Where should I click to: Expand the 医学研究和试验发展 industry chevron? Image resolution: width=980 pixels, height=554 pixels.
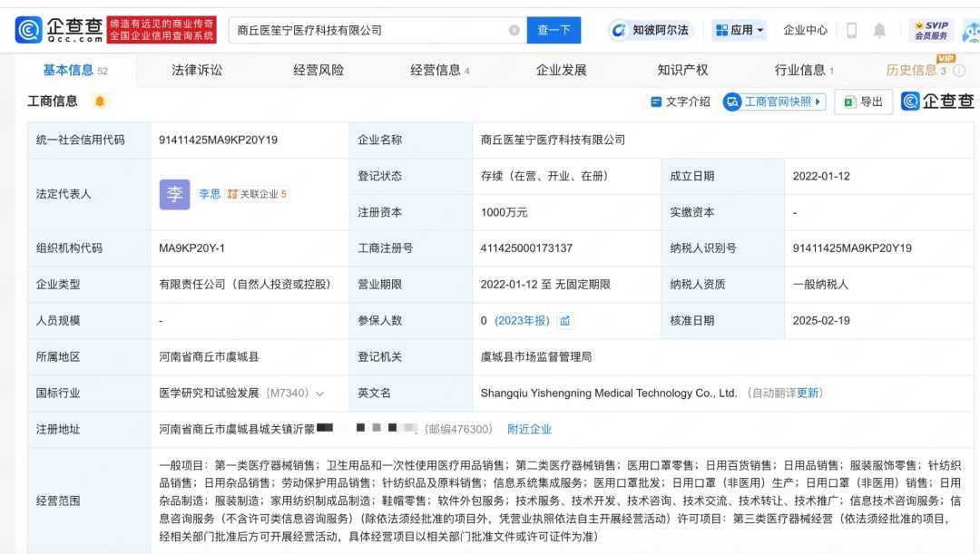tap(320, 394)
